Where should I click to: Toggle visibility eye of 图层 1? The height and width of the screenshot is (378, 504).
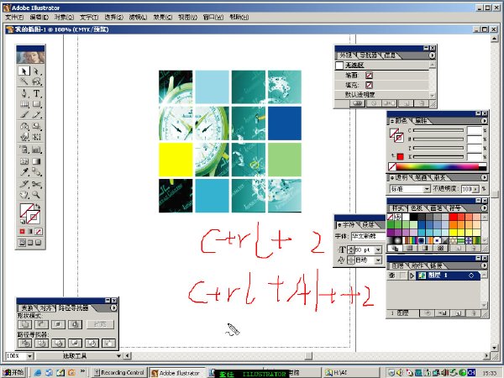[392, 276]
